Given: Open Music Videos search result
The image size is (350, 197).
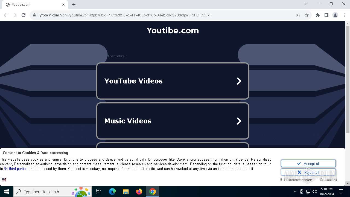Looking at the screenshot, I should (x=173, y=121).
